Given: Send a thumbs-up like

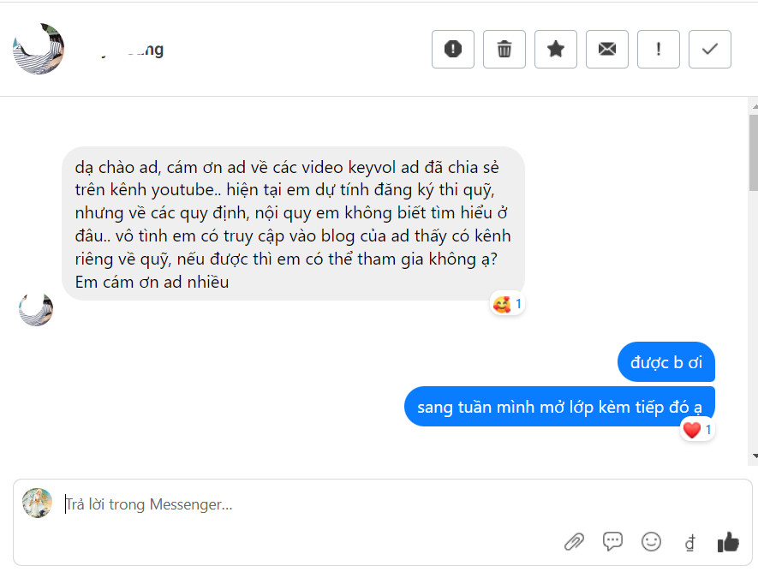Looking at the screenshot, I should (x=728, y=542).
